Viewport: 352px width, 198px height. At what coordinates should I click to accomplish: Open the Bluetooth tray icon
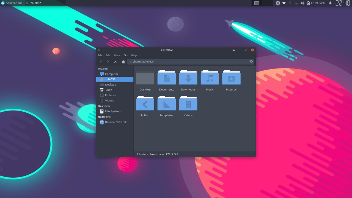(x=278, y=3)
